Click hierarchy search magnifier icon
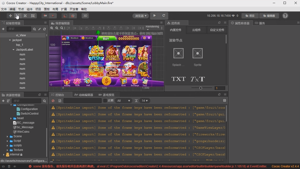This screenshot has width=300, height=169. coord(34,29)
